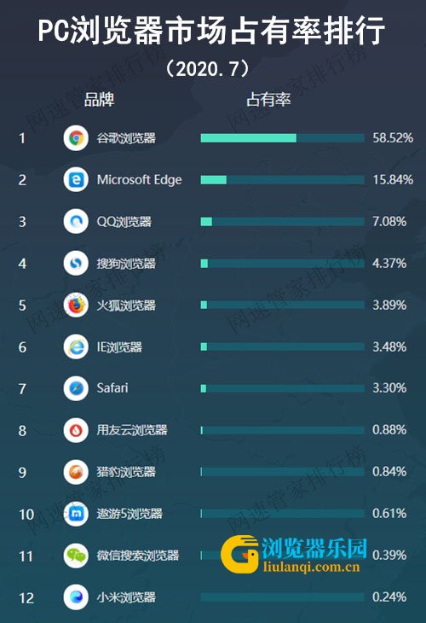Viewport: 426px width, 623px height.
Task: Click the PC浏览器市场占有率排行 title
Action: tap(211, 31)
